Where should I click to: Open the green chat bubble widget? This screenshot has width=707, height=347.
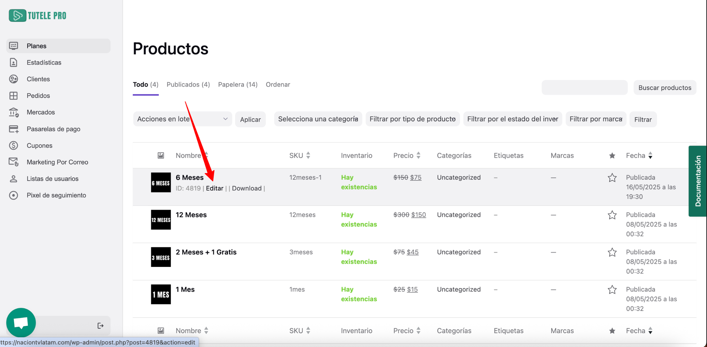21,323
